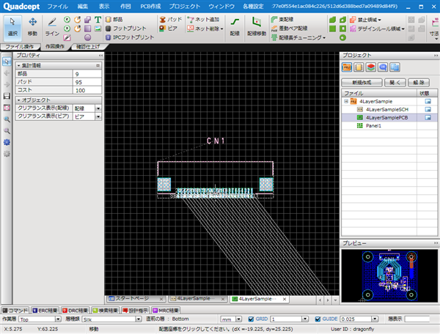Collapse the 4LayerSample project tree node
The width and height of the screenshot is (440, 334).
click(346, 101)
